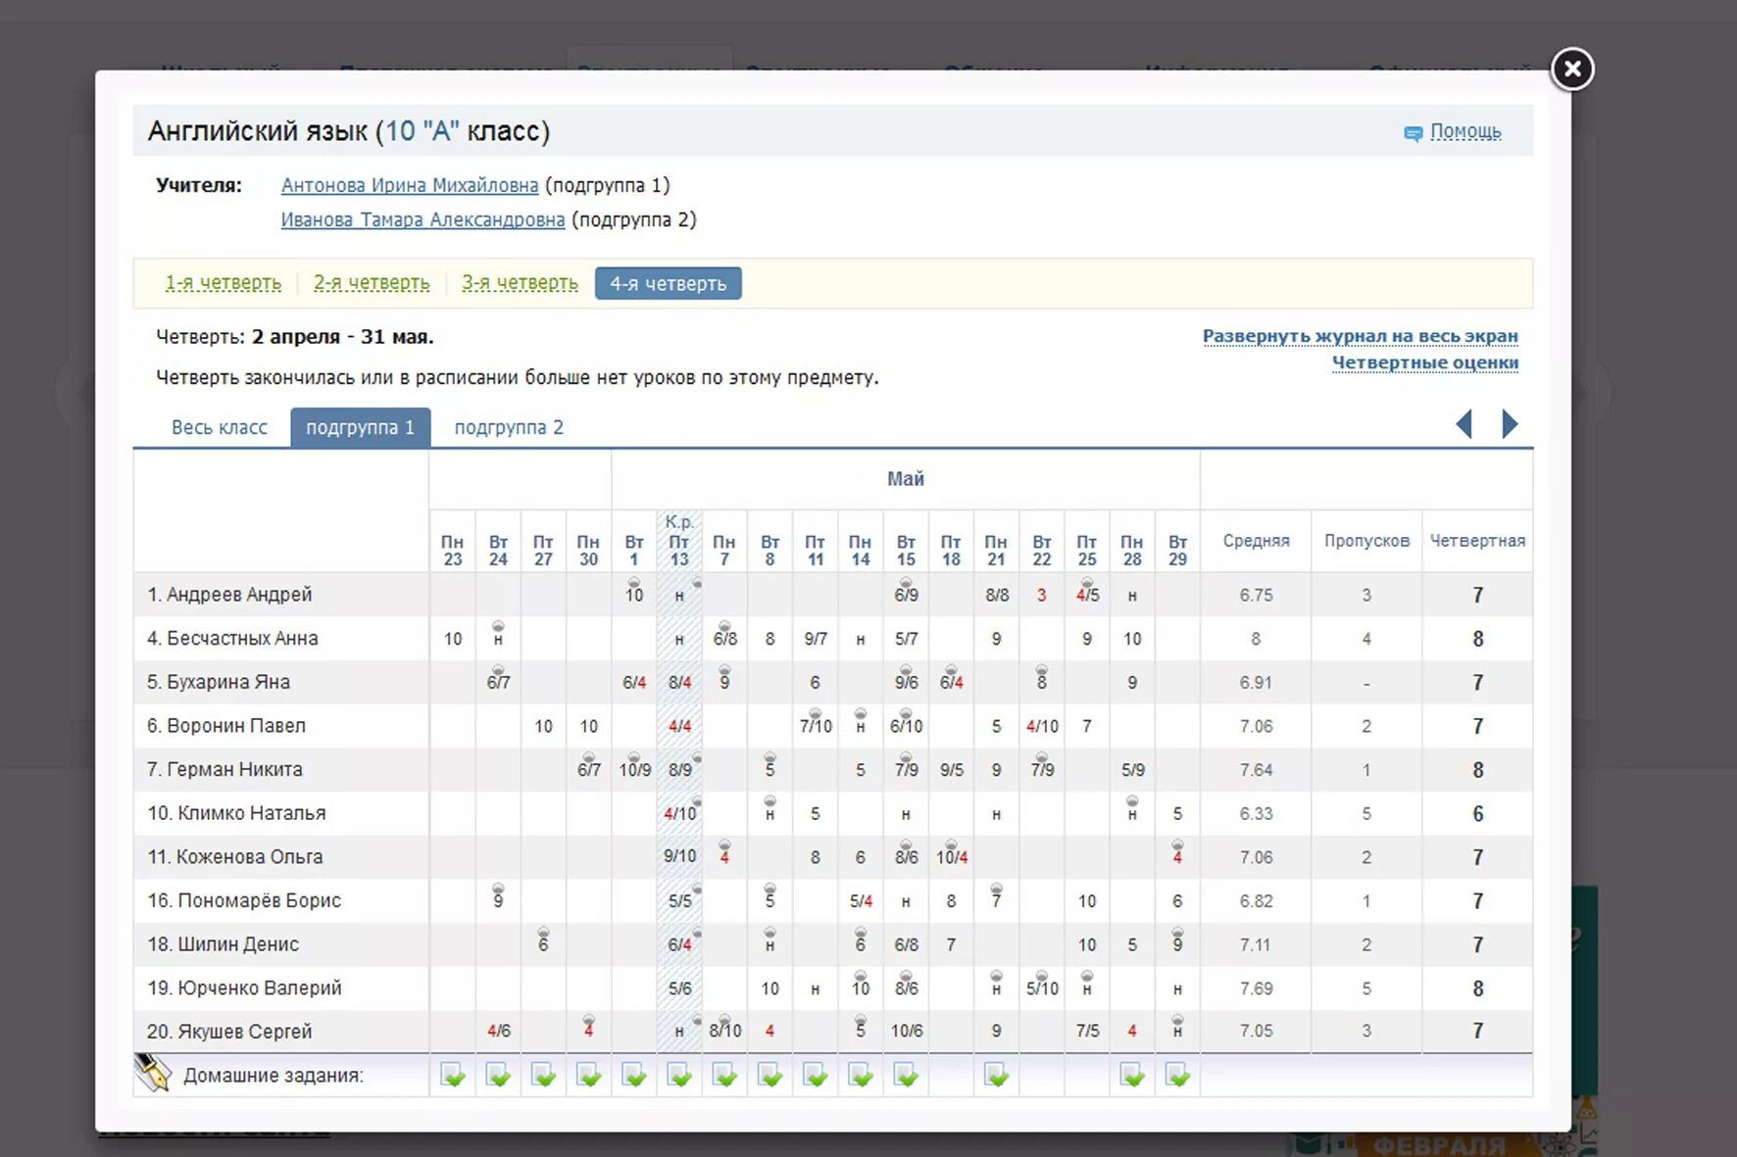This screenshot has height=1157, width=1737.
Task: Open teacher Иванова Тамара Александровна profile
Action: [422, 219]
